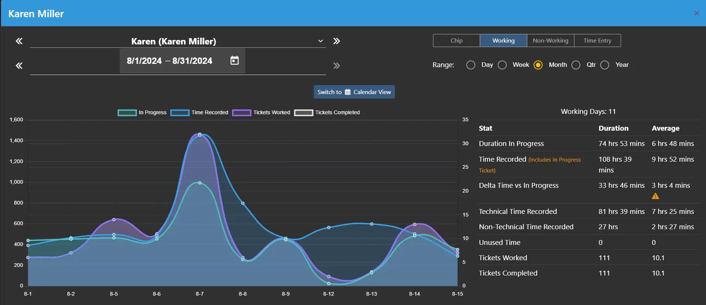Advance to next date range
The height and width of the screenshot is (305, 706).
click(x=337, y=66)
